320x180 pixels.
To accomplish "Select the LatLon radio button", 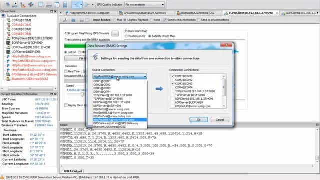I will click(x=66, y=52).
